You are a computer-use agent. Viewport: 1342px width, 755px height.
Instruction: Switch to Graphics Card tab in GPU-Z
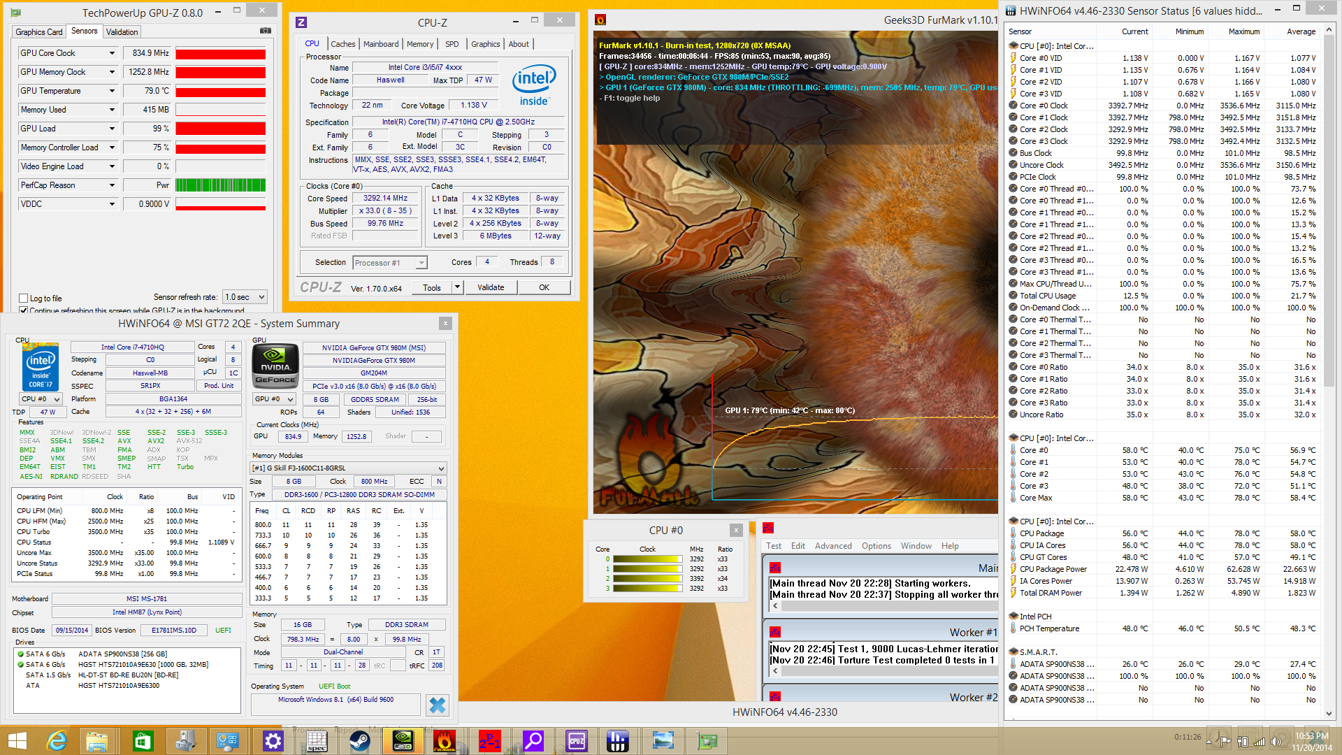point(39,32)
